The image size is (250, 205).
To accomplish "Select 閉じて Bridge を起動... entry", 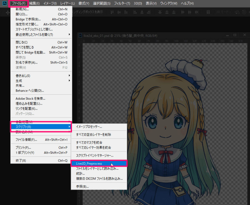I will pos(41,52).
